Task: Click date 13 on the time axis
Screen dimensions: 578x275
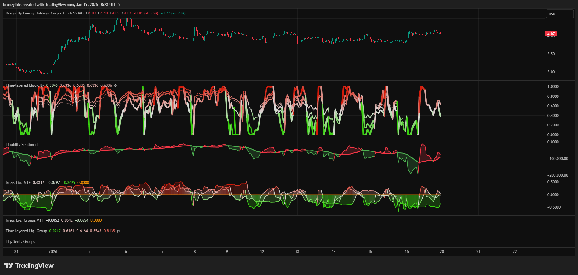Action: 297,252
